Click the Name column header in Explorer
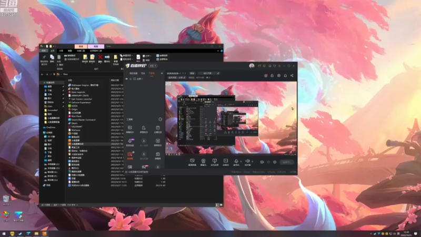 [x=70, y=80]
